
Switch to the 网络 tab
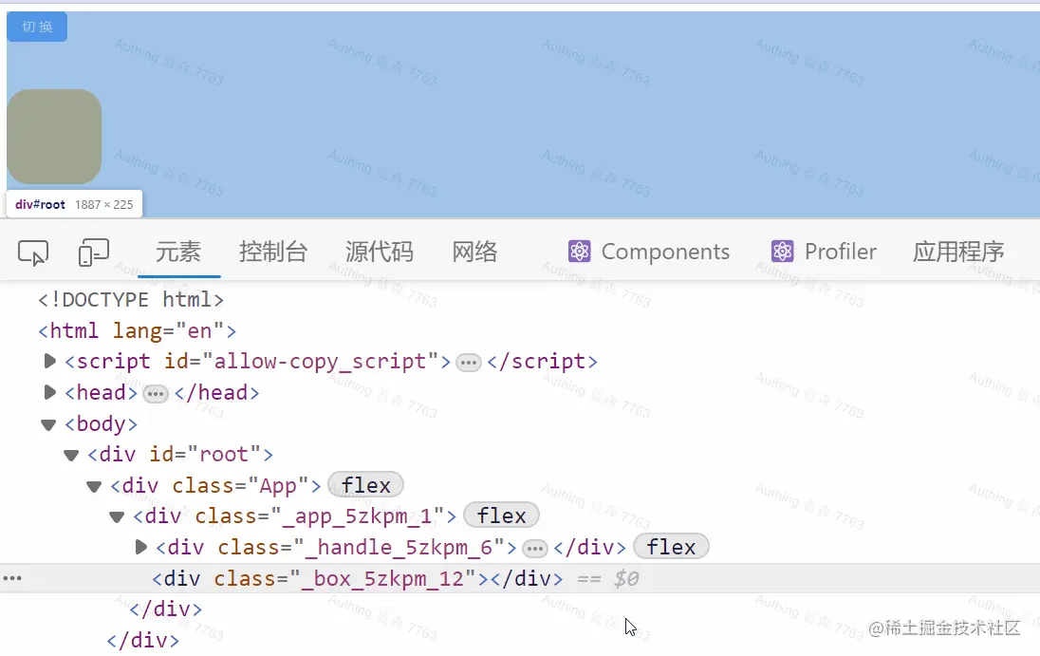[474, 253]
